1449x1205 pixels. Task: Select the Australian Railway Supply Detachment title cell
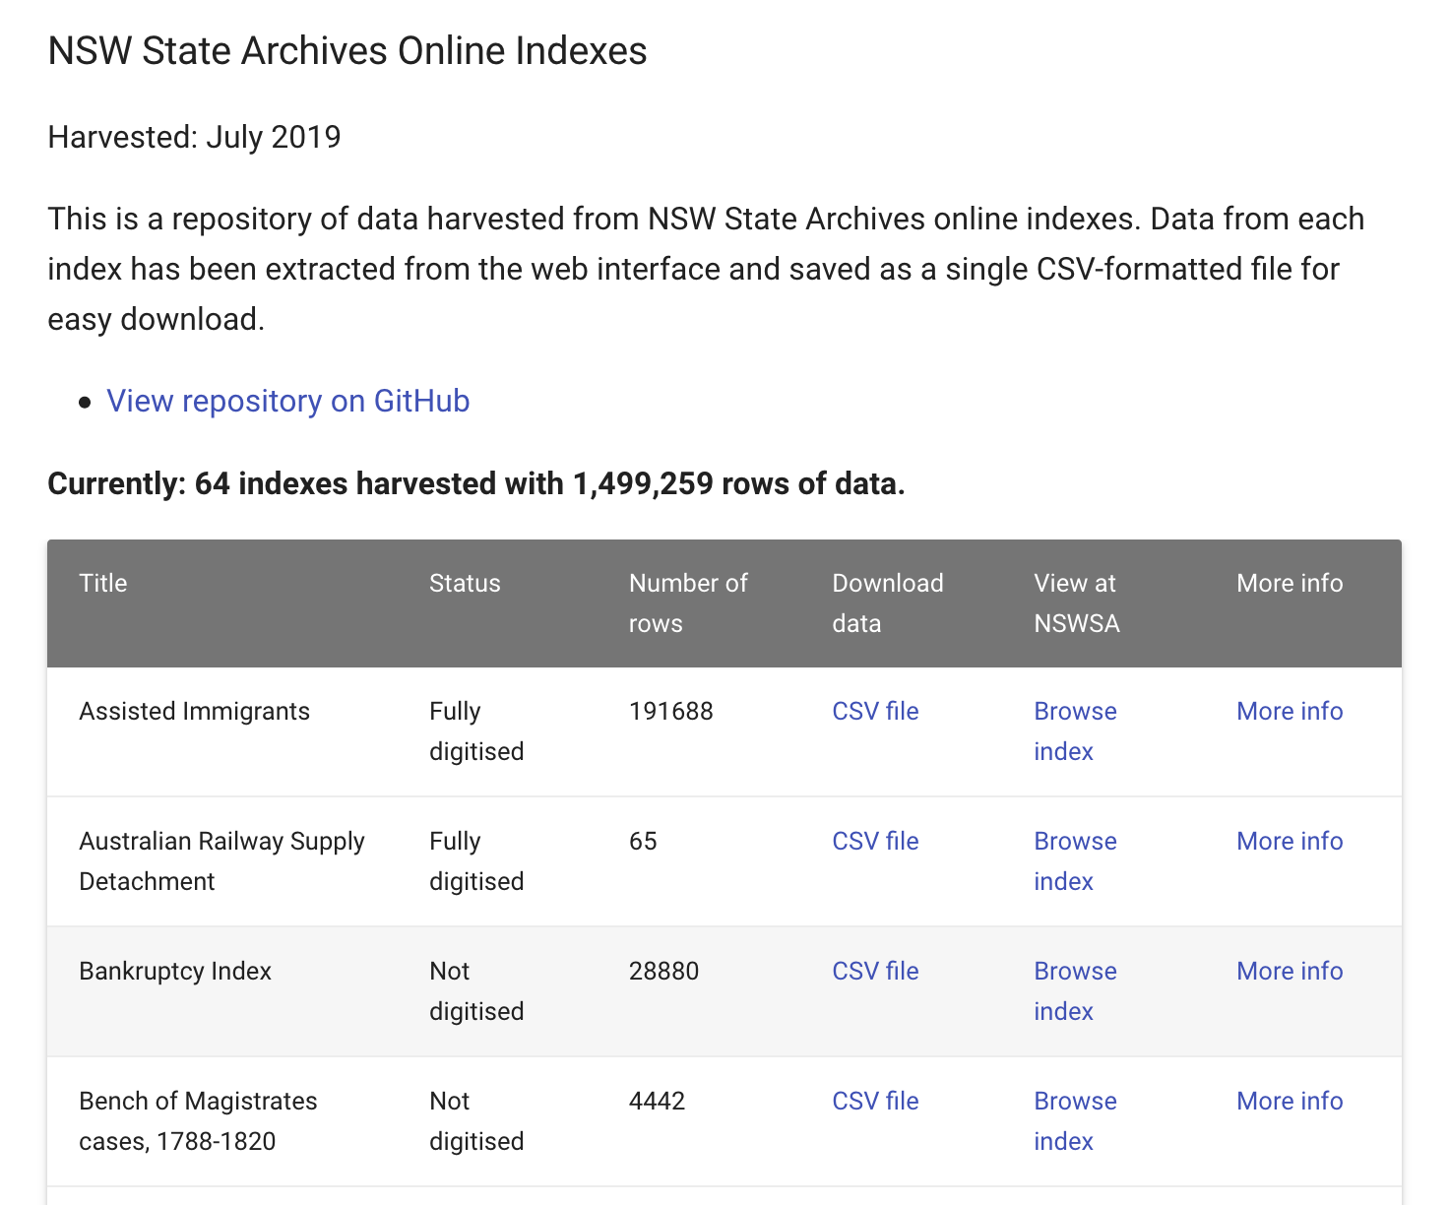[x=221, y=861]
